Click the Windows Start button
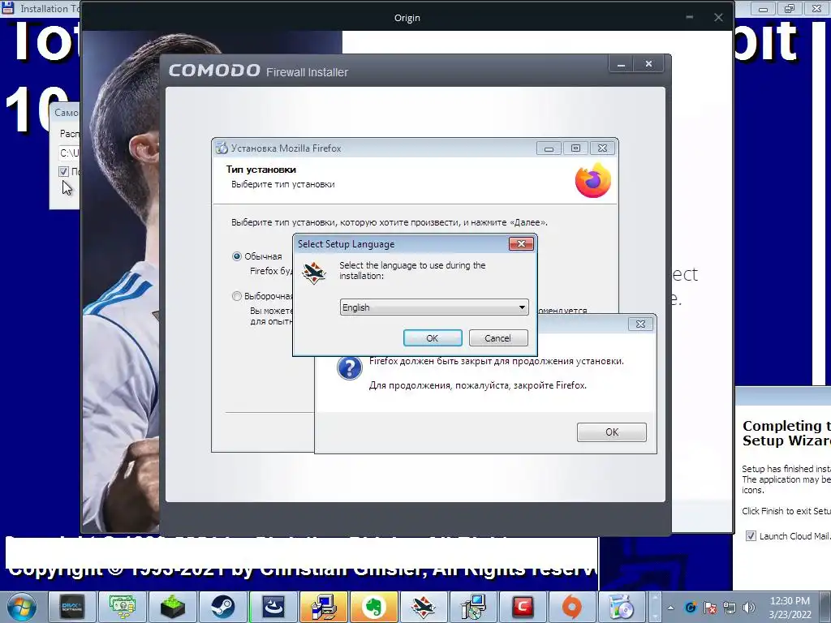 pos(21,607)
